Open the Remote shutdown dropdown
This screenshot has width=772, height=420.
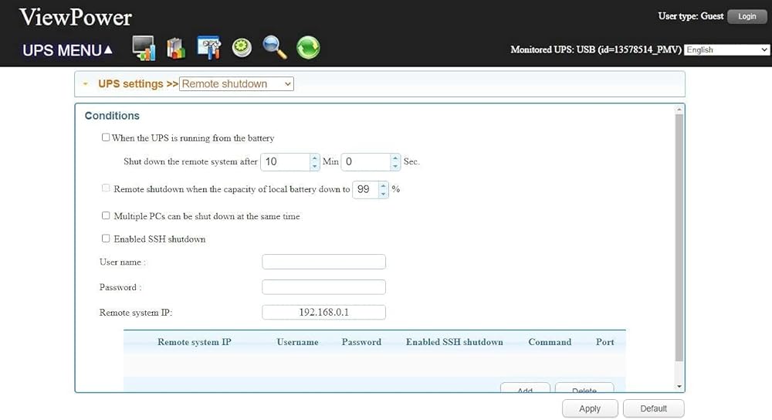(x=236, y=84)
